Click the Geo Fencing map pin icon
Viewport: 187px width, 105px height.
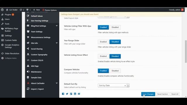click(28, 20)
